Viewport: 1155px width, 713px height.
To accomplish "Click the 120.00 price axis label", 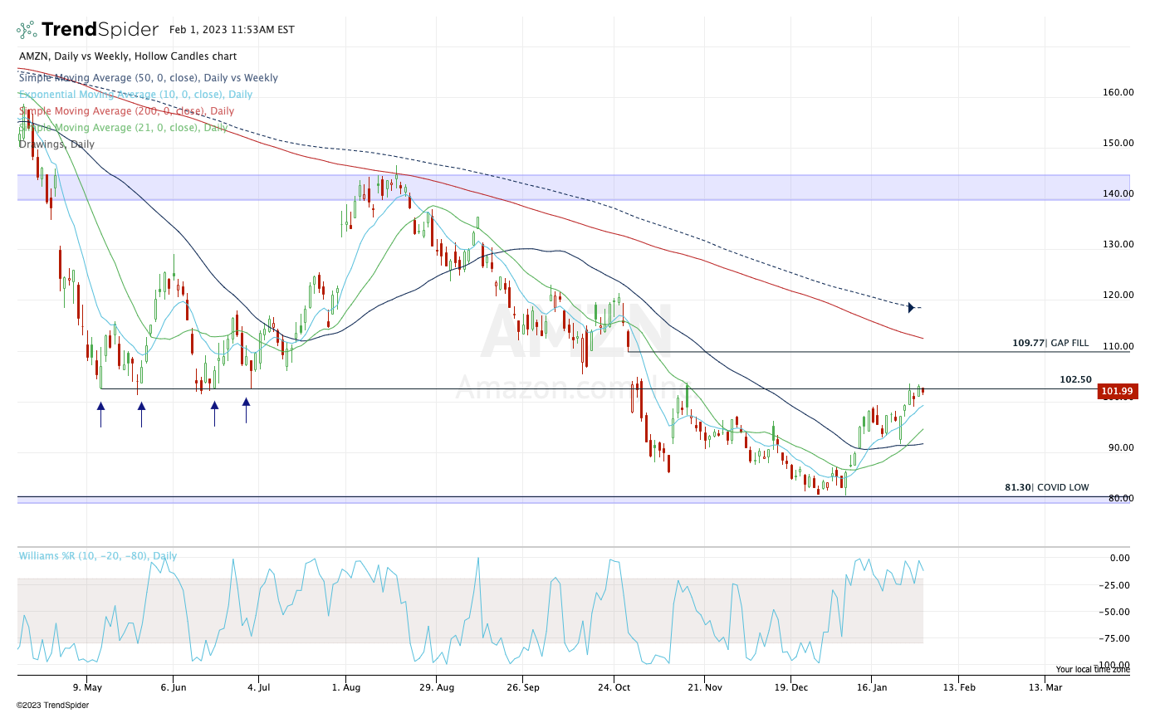I will point(1117,295).
